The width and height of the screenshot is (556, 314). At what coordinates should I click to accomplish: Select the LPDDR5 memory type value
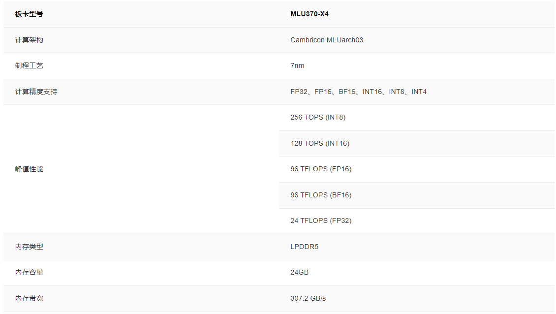tap(304, 247)
